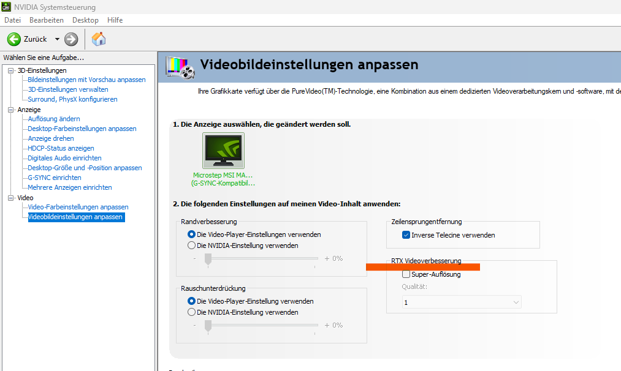The width and height of the screenshot is (621, 371).
Task: Collapse the 3D-Einstellungen tree node
Action: click(x=10, y=70)
